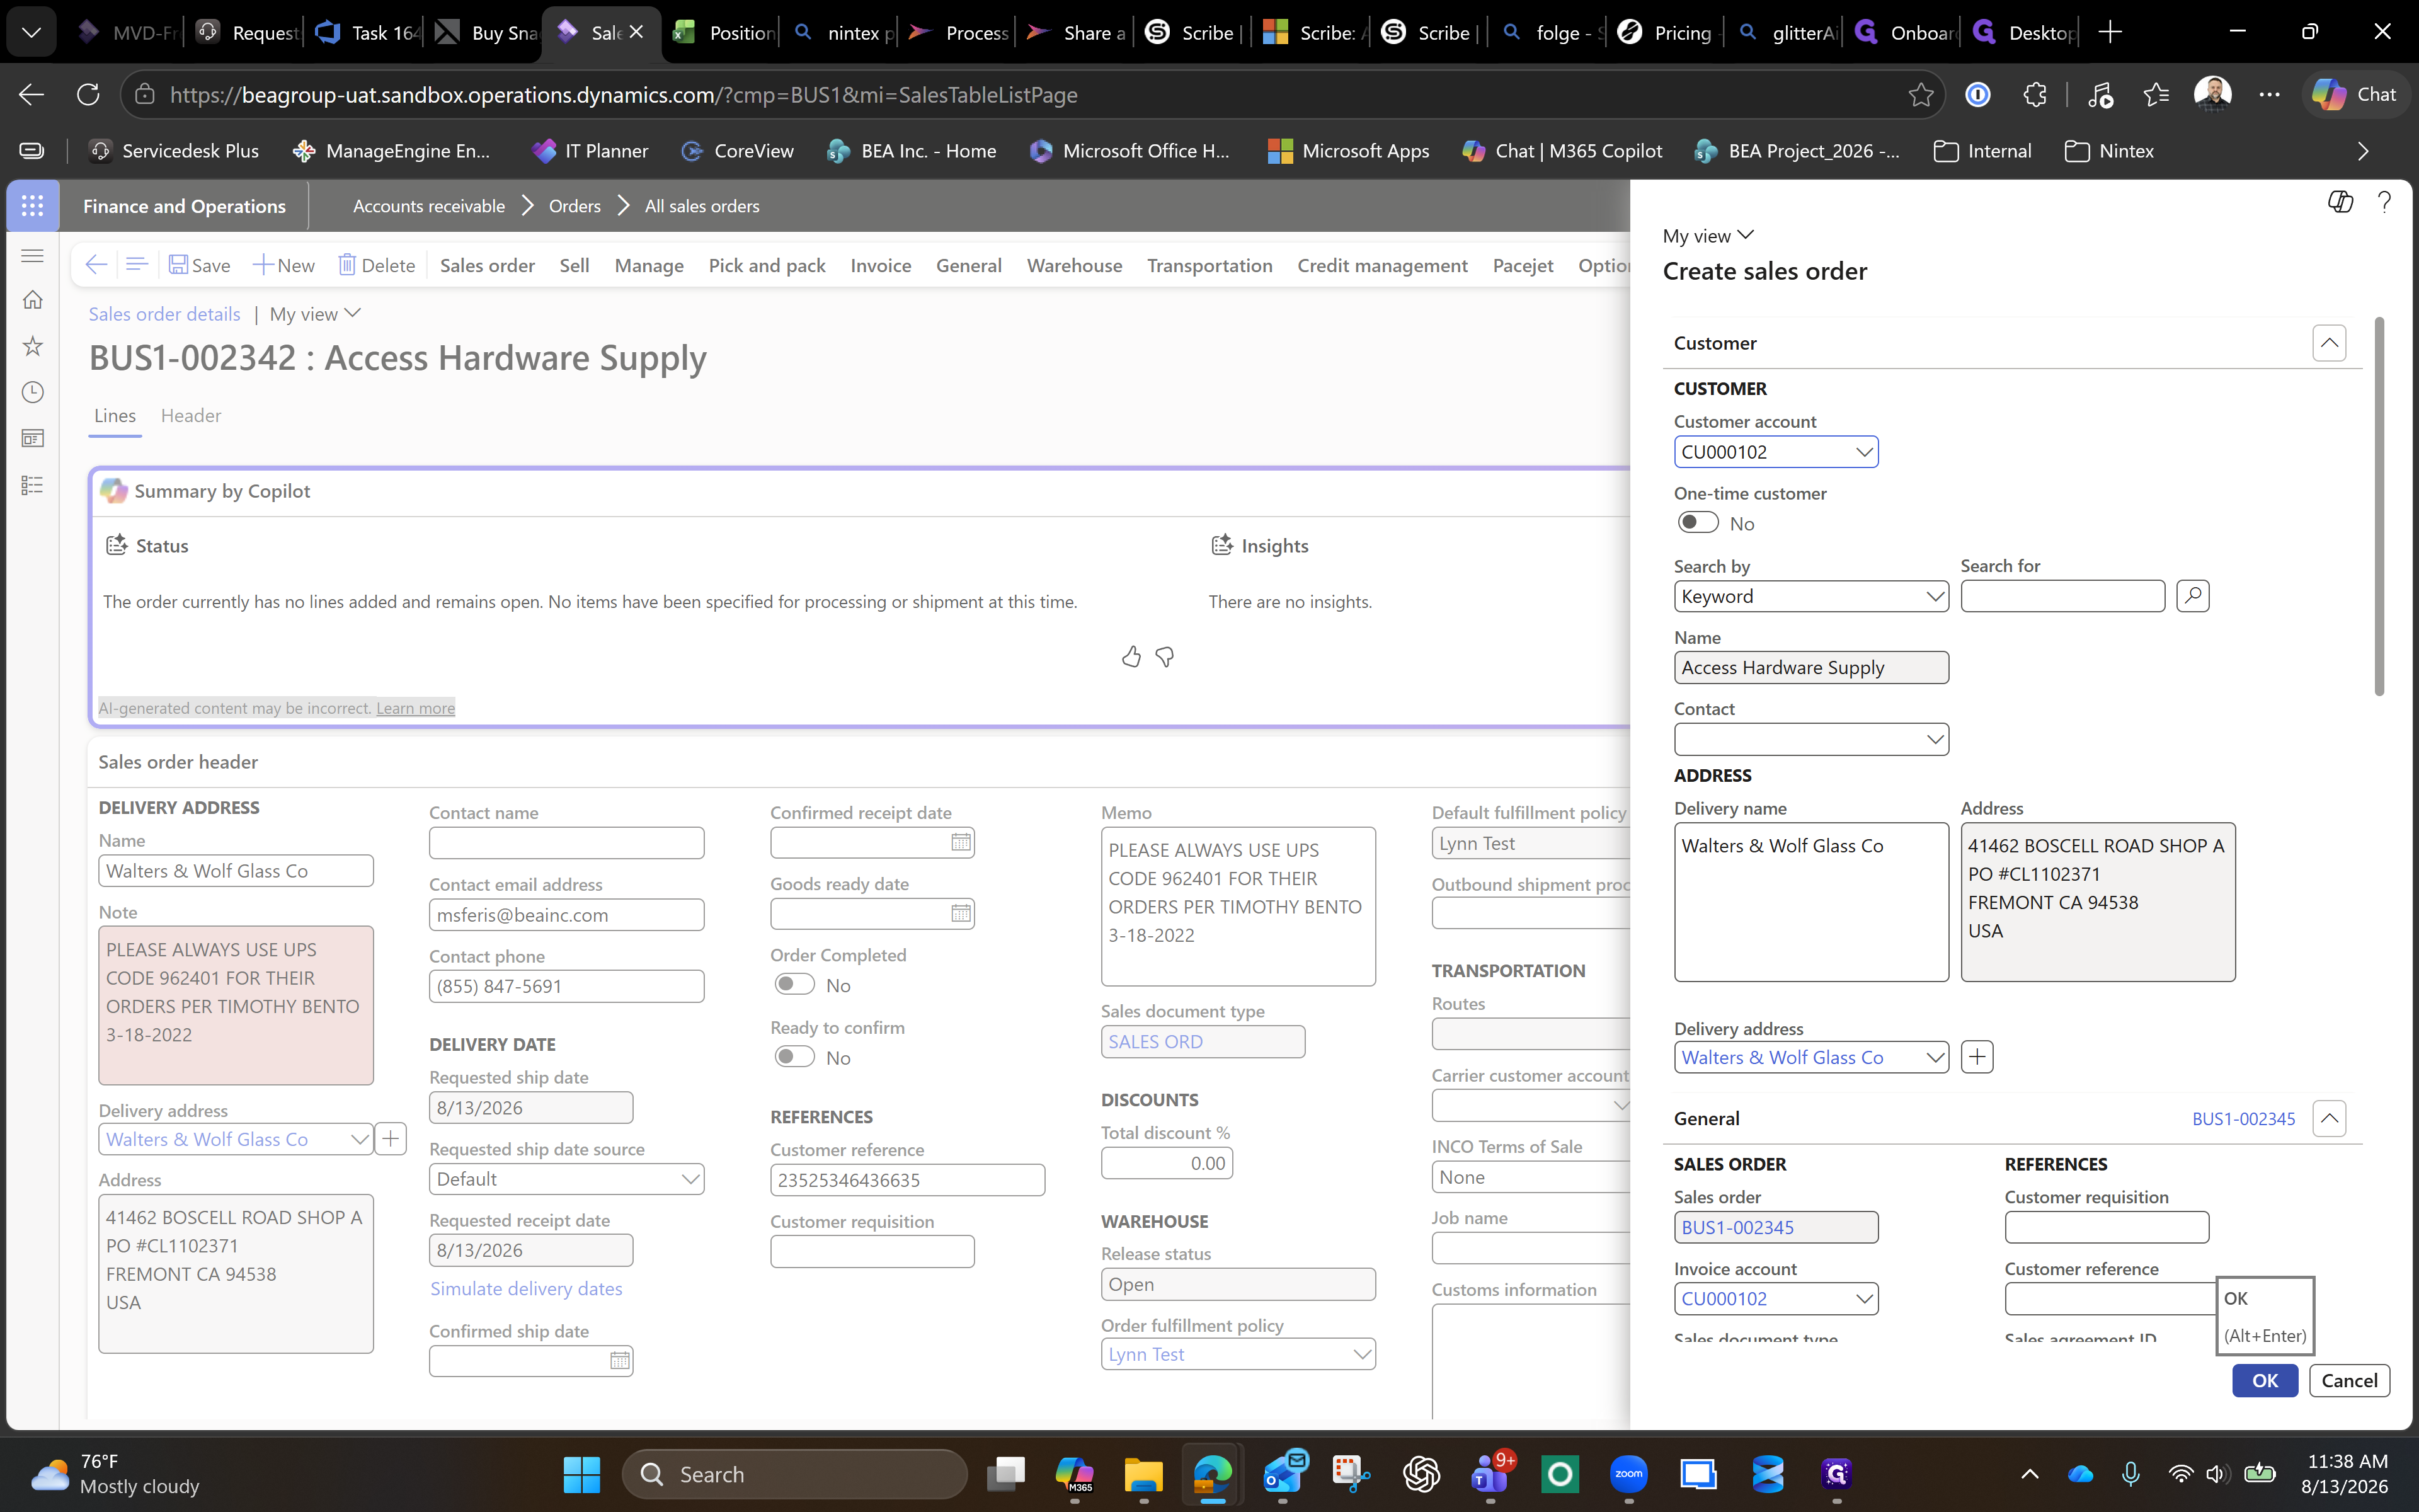Open Favorites star in sidebar
This screenshot has height=1512, width=2419.
32,346
